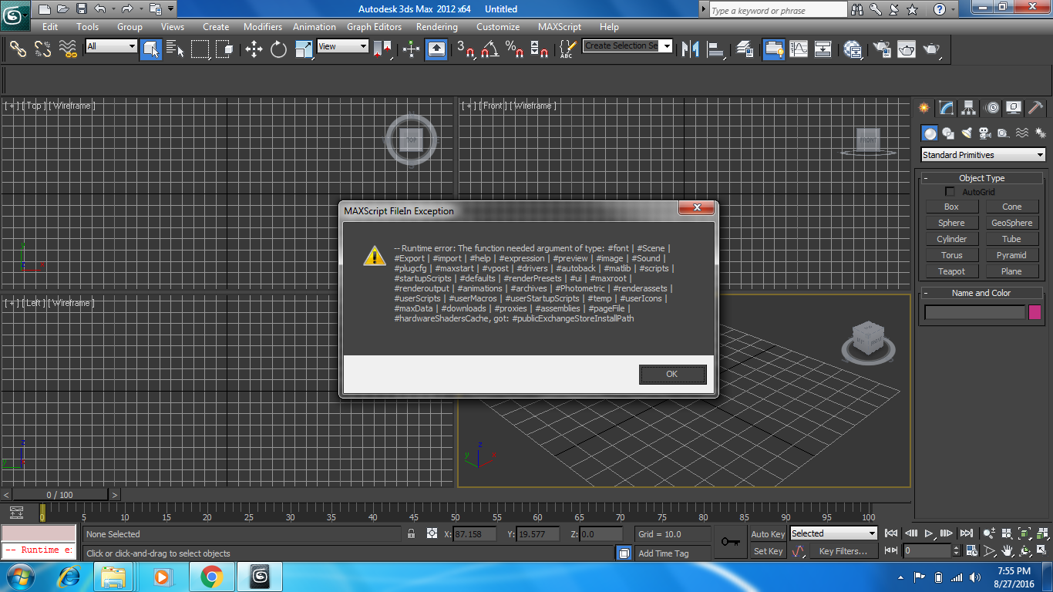Open the reference coordinate system View dropdown
The width and height of the screenshot is (1053, 592).
(343, 46)
